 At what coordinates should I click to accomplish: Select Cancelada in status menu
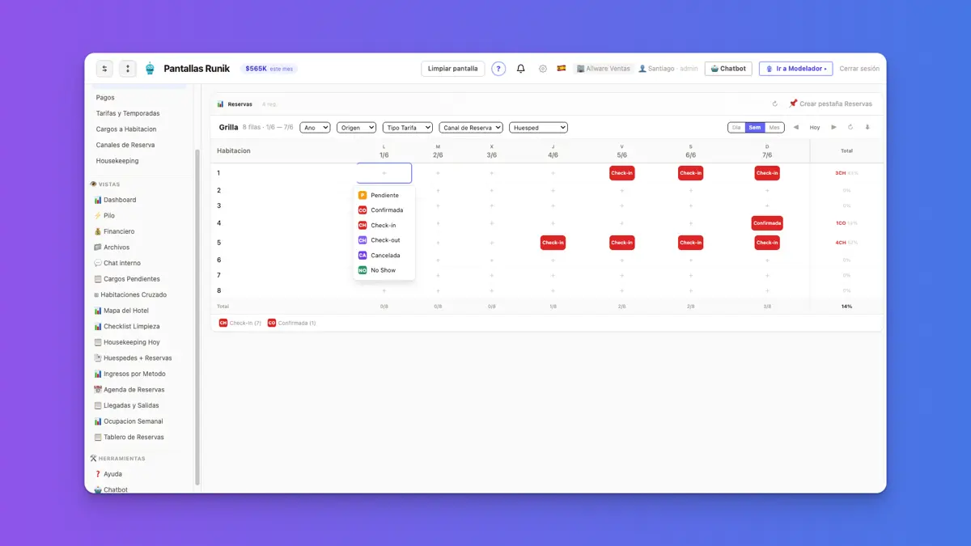[x=384, y=256]
